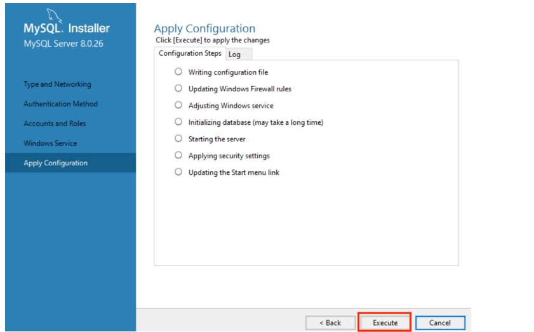Click the 'MySQL. Installer' title text
Viewport: 534px width, 332px height.
(x=67, y=29)
